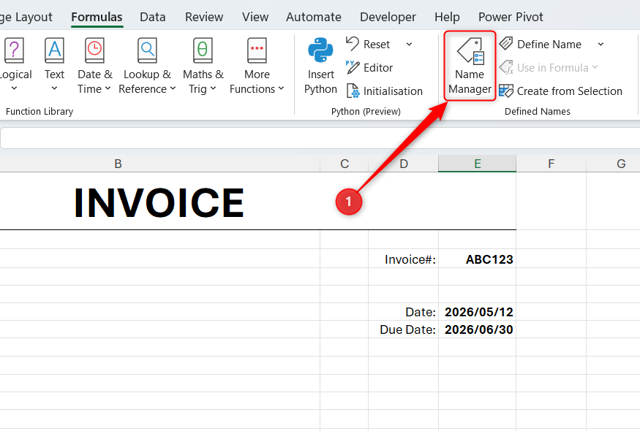Select the date cell 2026/05/12

477,312
